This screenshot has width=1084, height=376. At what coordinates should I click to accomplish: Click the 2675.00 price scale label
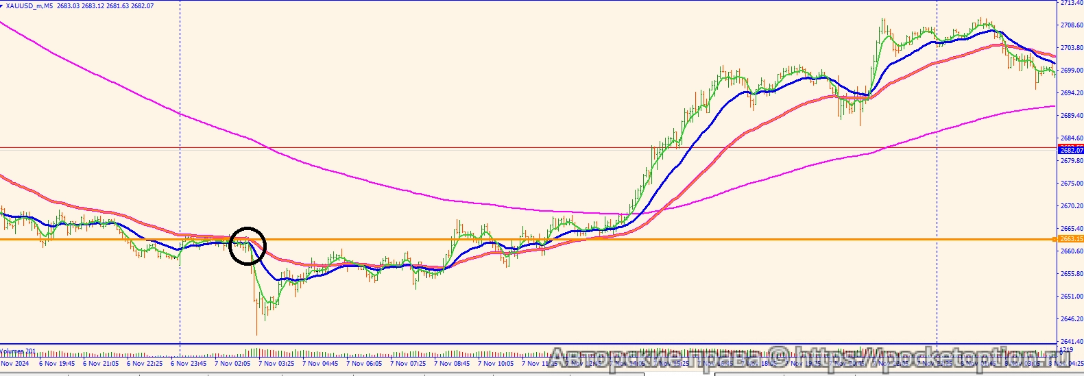tap(1072, 184)
